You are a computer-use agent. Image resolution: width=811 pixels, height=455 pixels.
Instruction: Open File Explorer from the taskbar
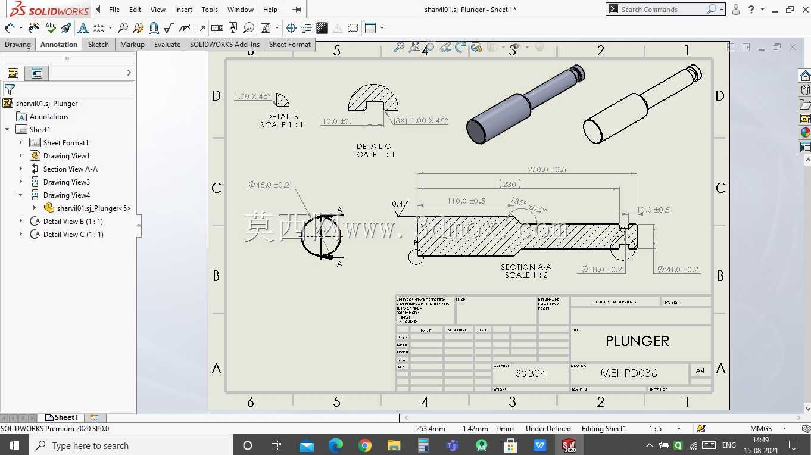point(394,445)
